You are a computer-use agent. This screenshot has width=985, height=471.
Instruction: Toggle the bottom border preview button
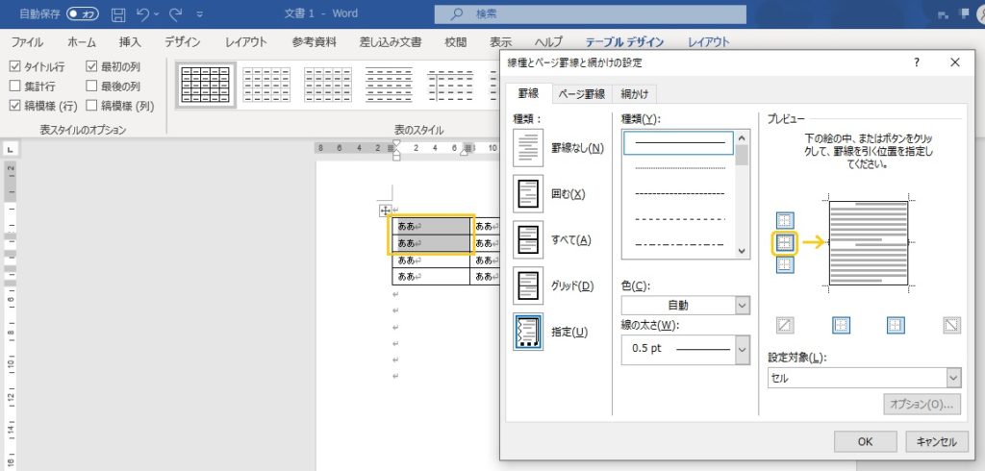[x=784, y=265]
